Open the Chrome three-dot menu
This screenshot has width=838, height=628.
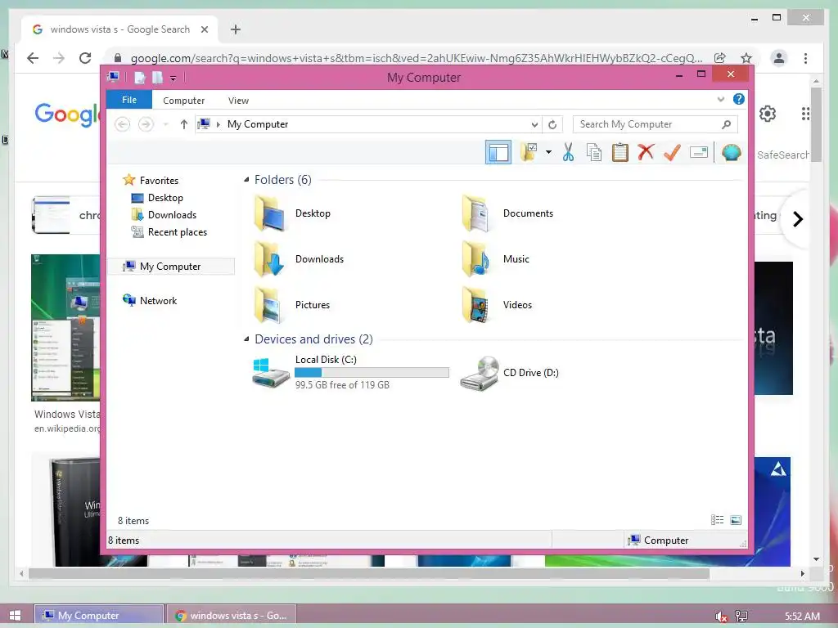805,58
